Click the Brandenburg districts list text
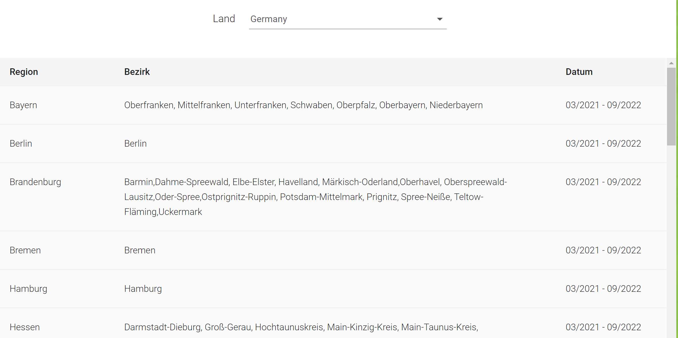Screen dimensions: 678x338 [315, 197]
